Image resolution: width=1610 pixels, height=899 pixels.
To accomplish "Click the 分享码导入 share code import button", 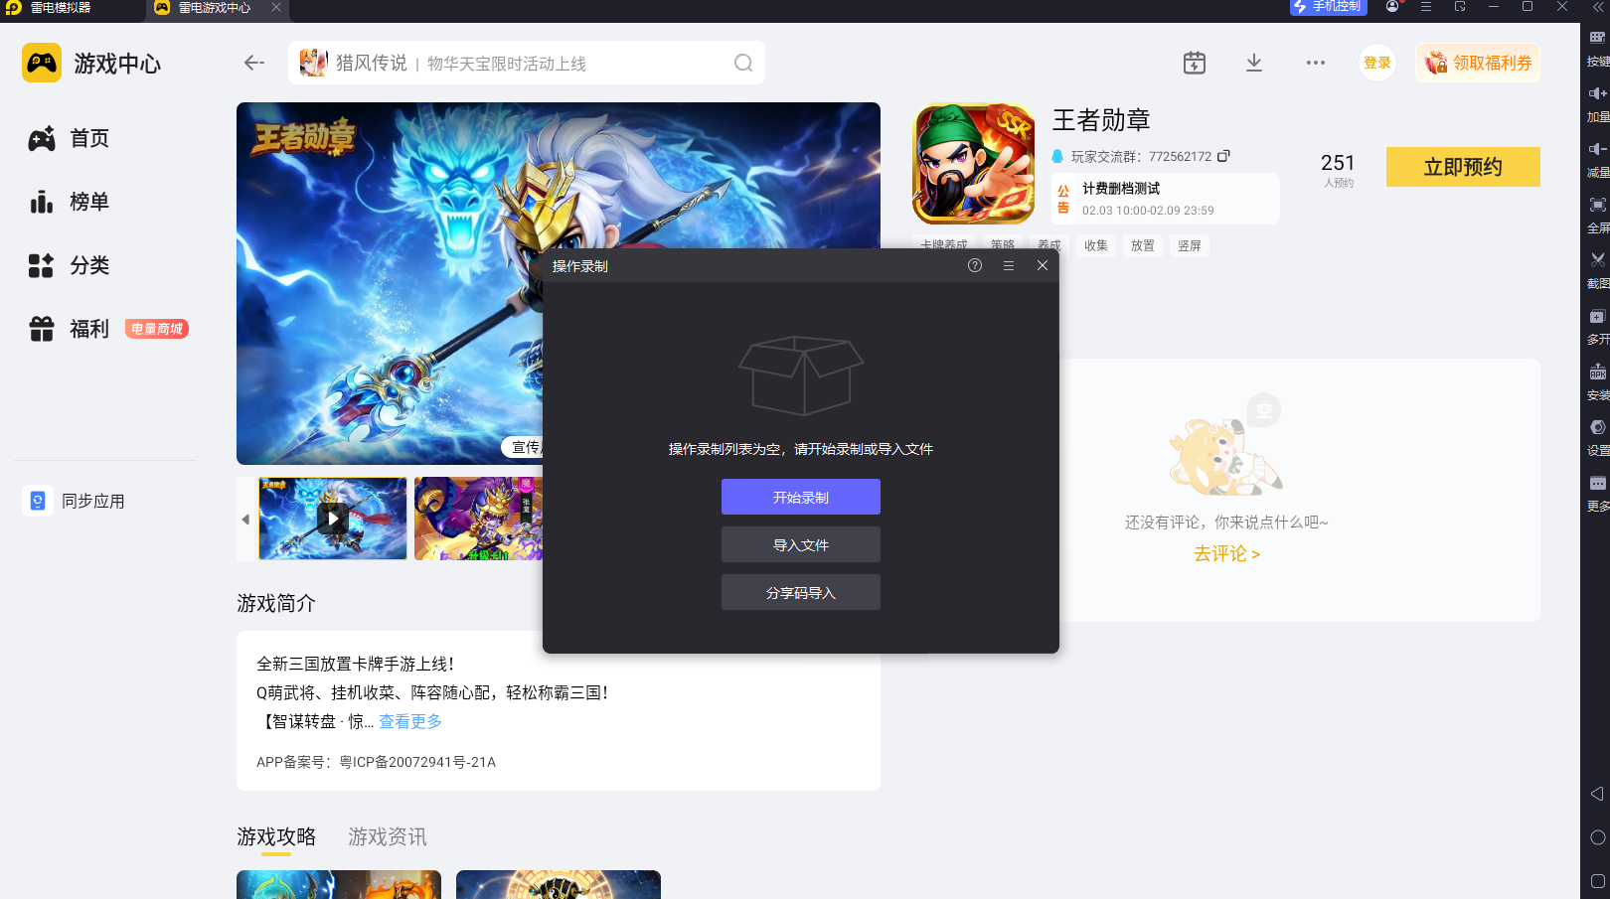I will pyautogui.click(x=801, y=592).
